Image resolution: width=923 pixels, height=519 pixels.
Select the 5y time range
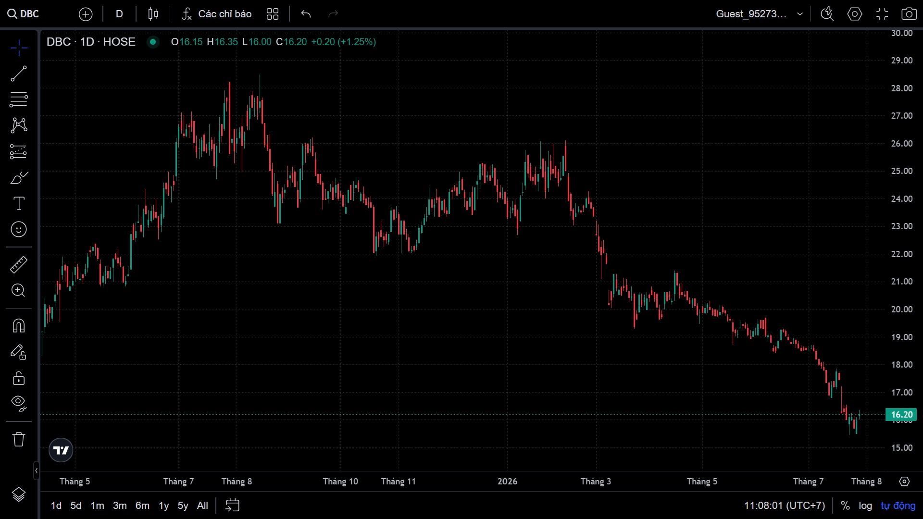183,506
